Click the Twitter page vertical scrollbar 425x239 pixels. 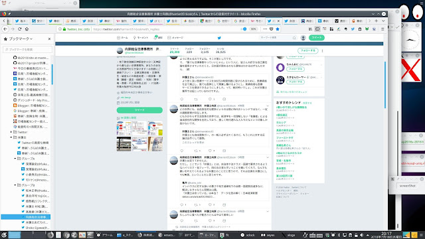click(x=385, y=85)
